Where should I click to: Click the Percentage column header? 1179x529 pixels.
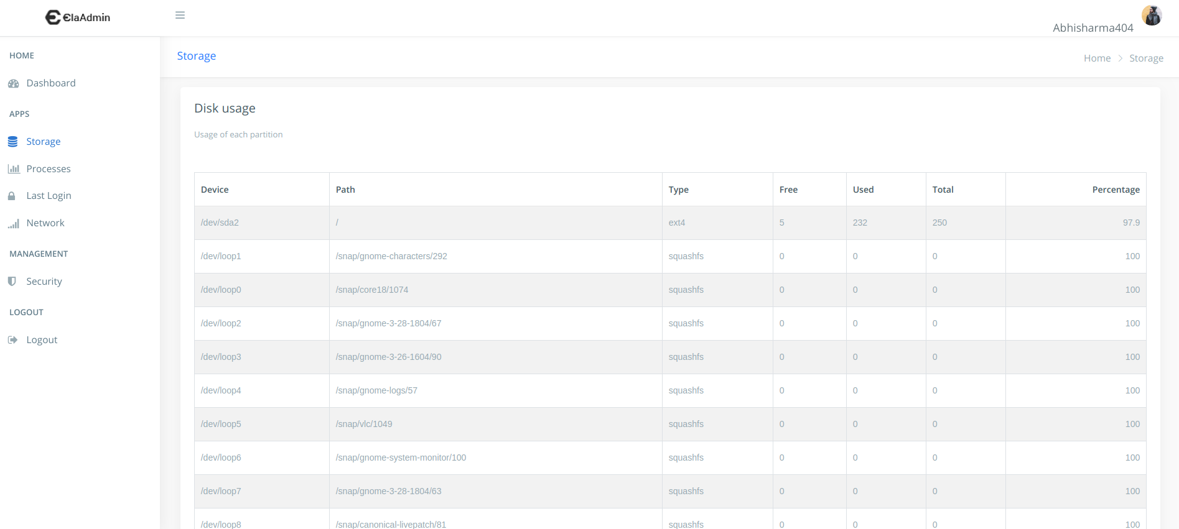click(1116, 190)
